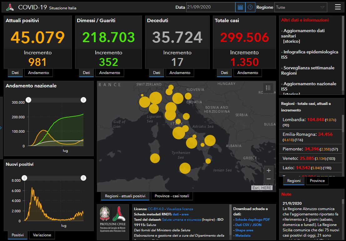
Task: Open the Regione dropdown list
Action: (300, 7)
